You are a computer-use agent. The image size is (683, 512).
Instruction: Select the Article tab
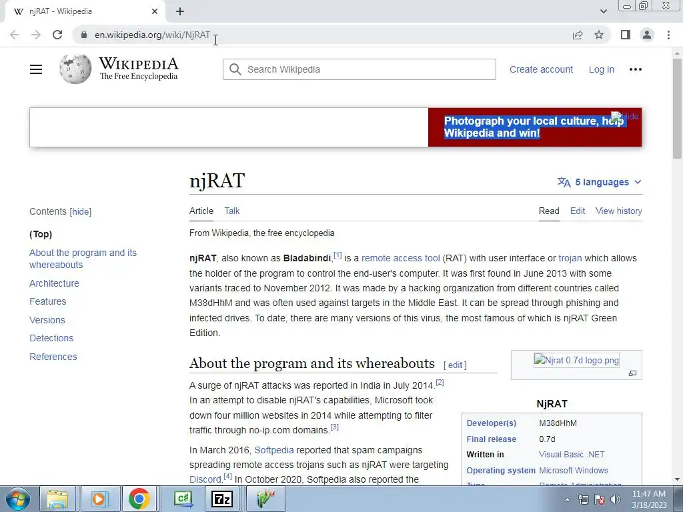click(x=201, y=211)
